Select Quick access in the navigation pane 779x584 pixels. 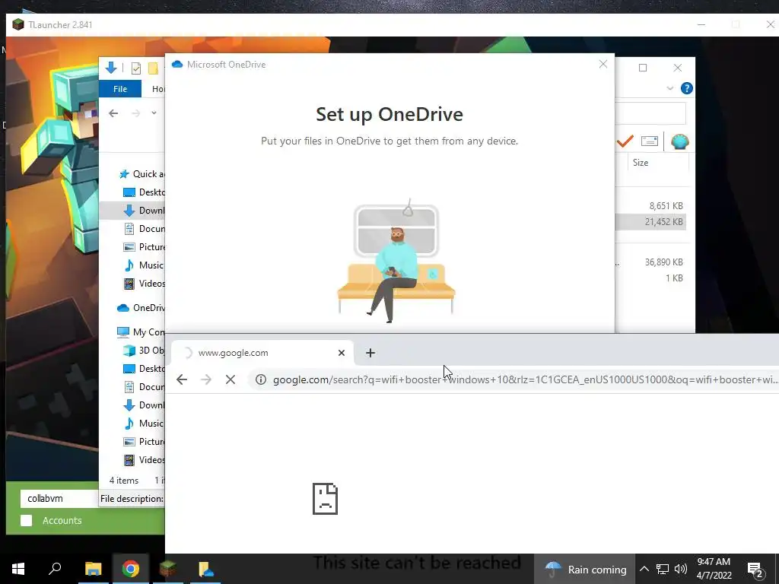(x=141, y=174)
